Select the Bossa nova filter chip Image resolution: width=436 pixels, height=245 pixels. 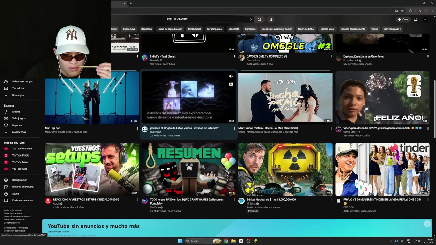pyautogui.click(x=129, y=29)
